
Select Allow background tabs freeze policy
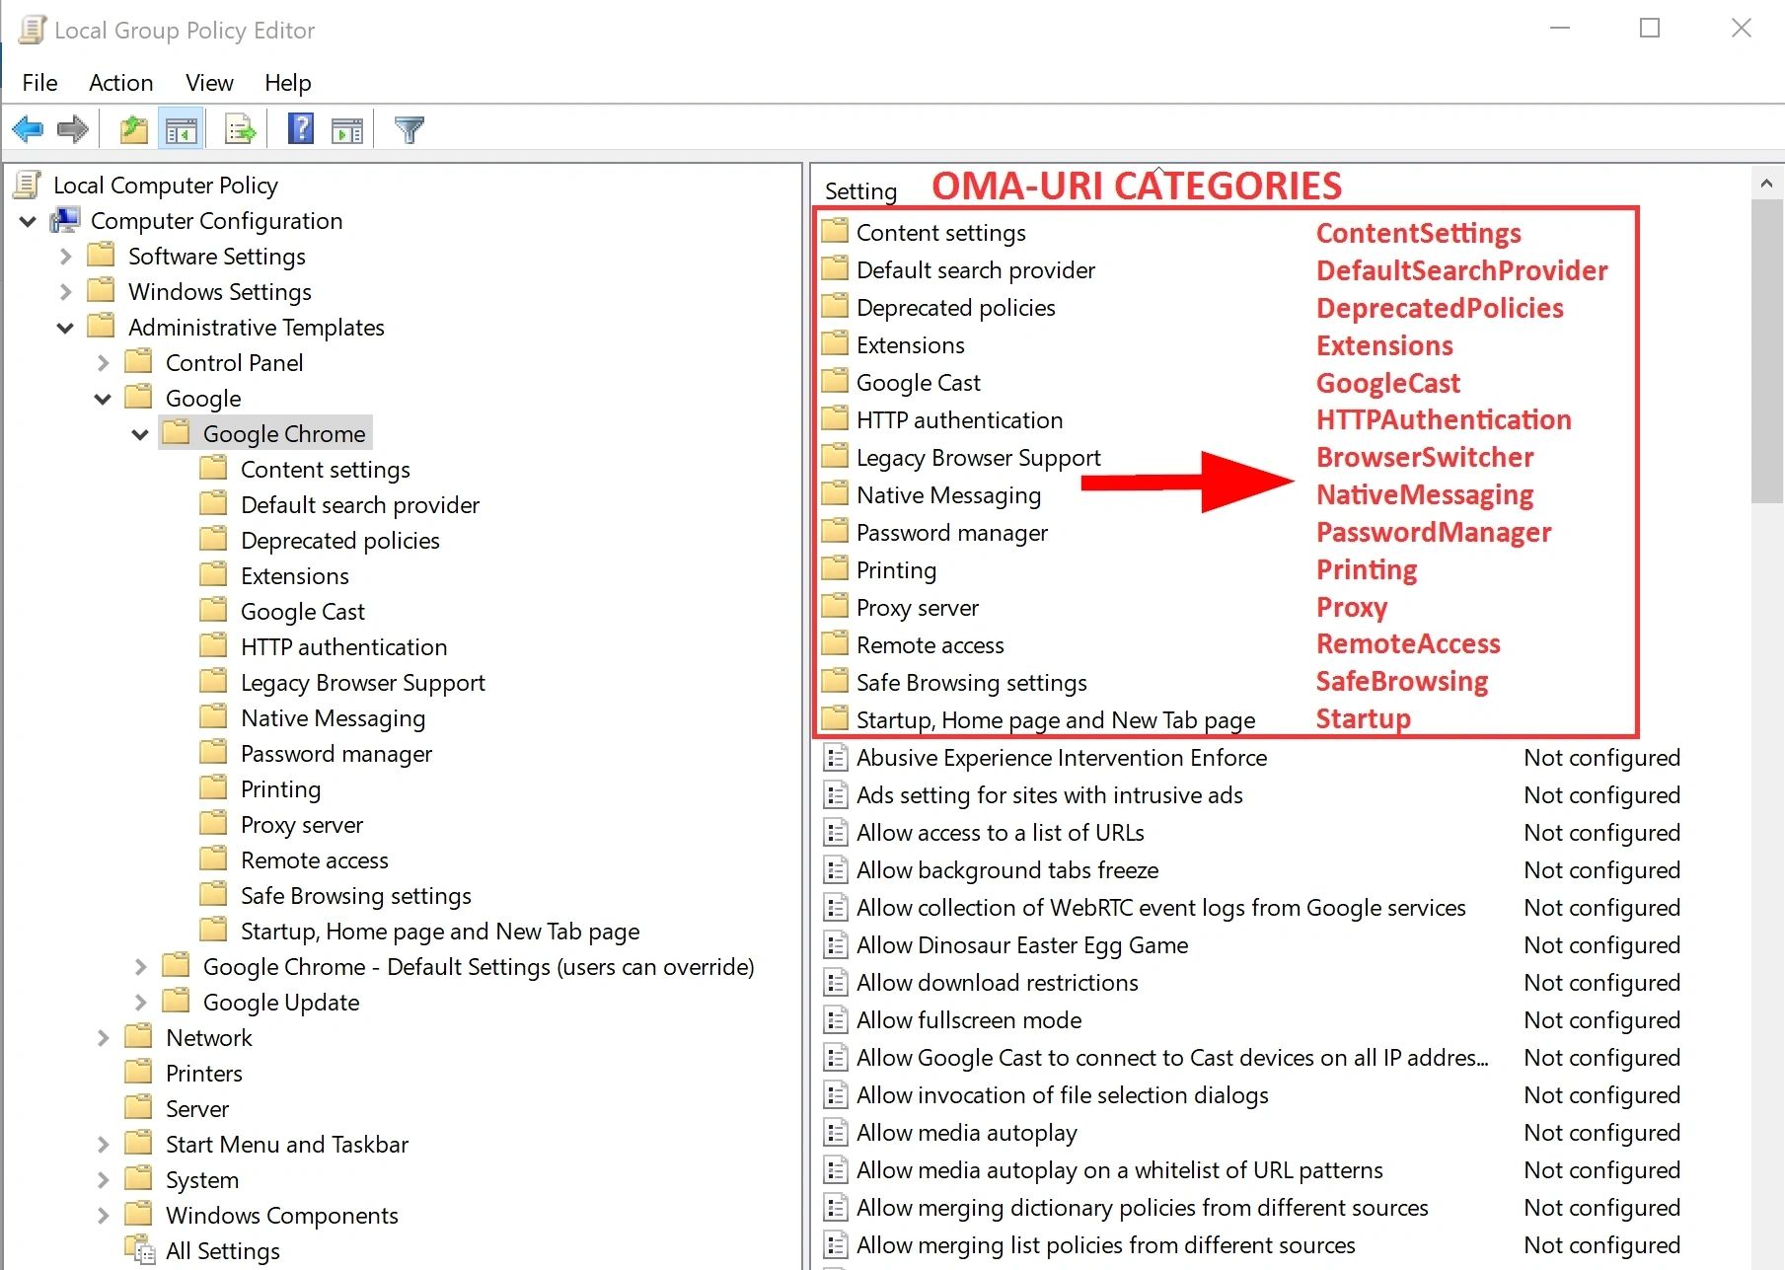coord(1006,870)
